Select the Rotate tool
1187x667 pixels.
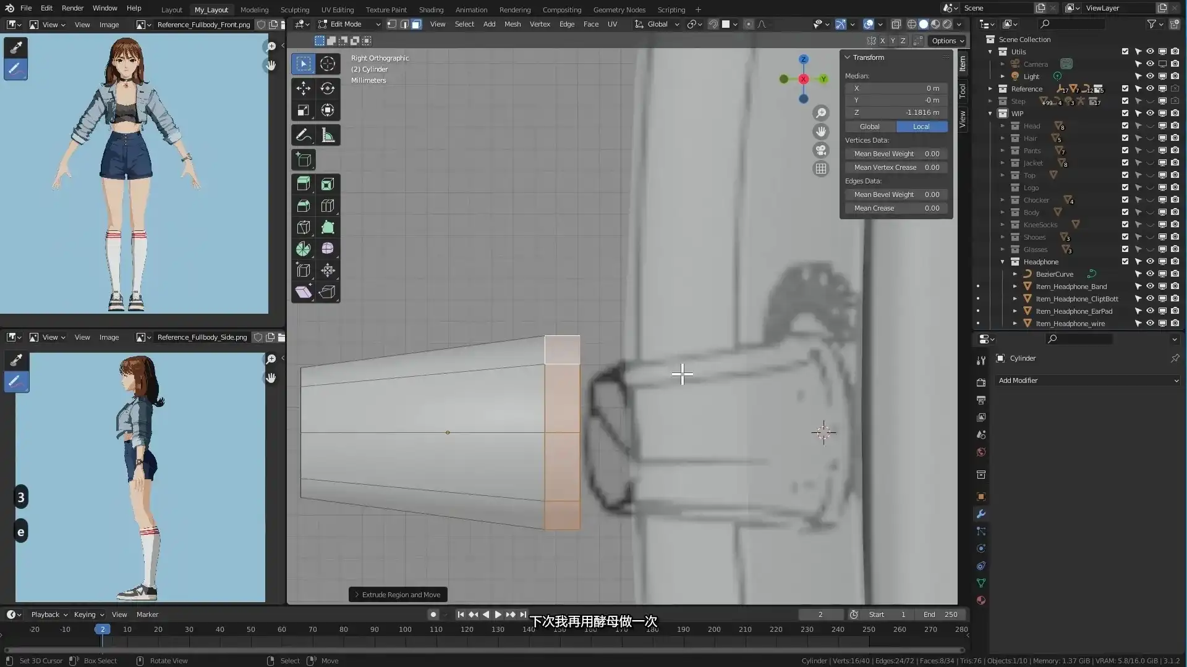(328, 88)
